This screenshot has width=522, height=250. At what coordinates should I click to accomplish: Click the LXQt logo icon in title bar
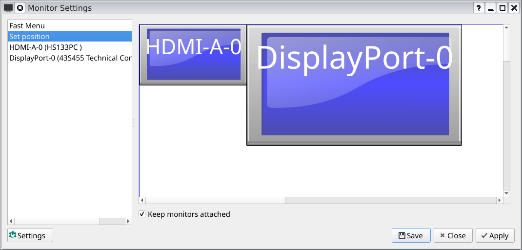coord(20,8)
